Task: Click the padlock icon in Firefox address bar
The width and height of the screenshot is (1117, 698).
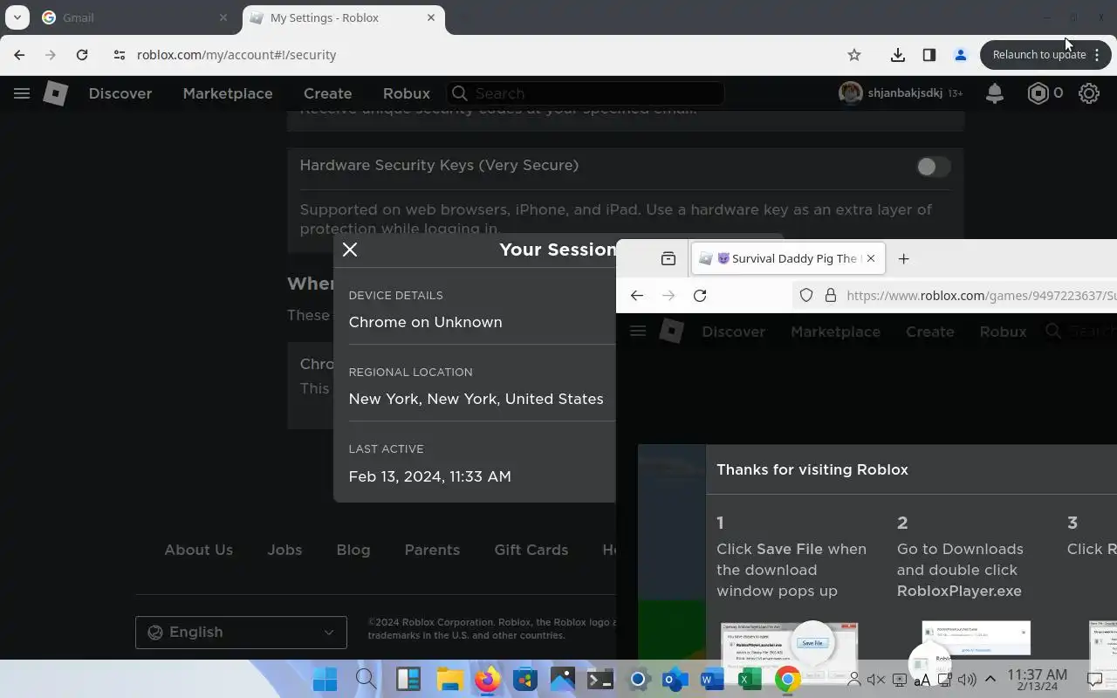Action: [831, 296]
